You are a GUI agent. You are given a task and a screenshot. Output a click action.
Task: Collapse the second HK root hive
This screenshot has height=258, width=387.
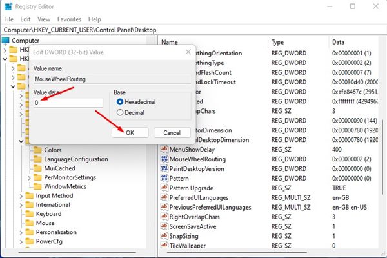click(5, 59)
